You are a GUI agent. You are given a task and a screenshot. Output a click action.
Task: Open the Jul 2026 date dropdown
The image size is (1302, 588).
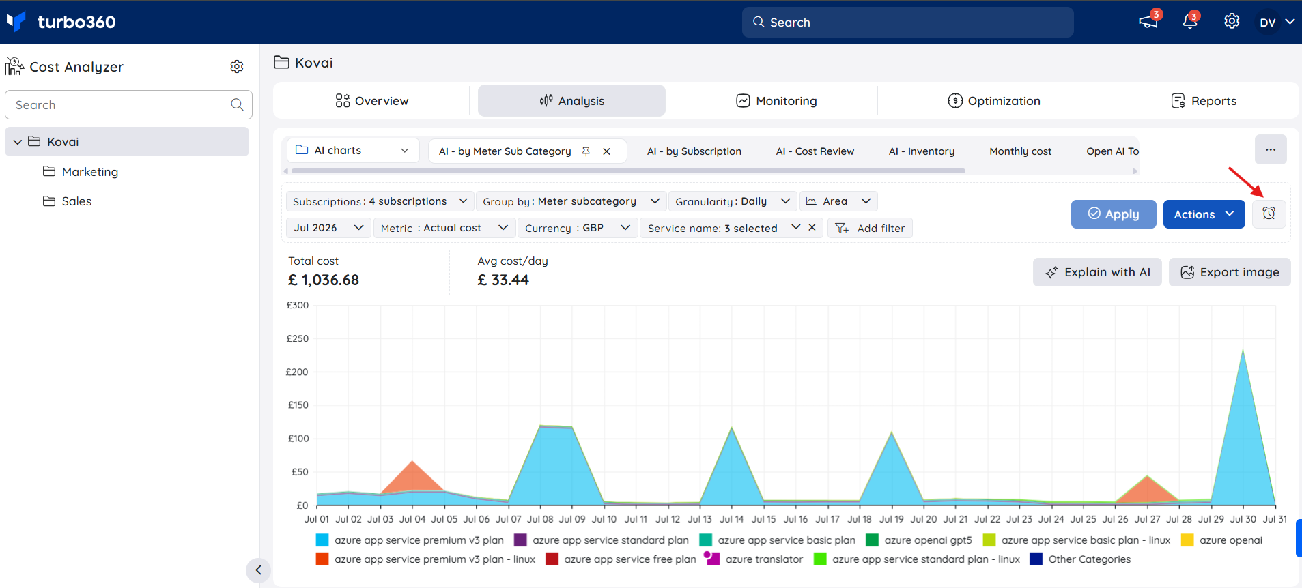pos(328,228)
